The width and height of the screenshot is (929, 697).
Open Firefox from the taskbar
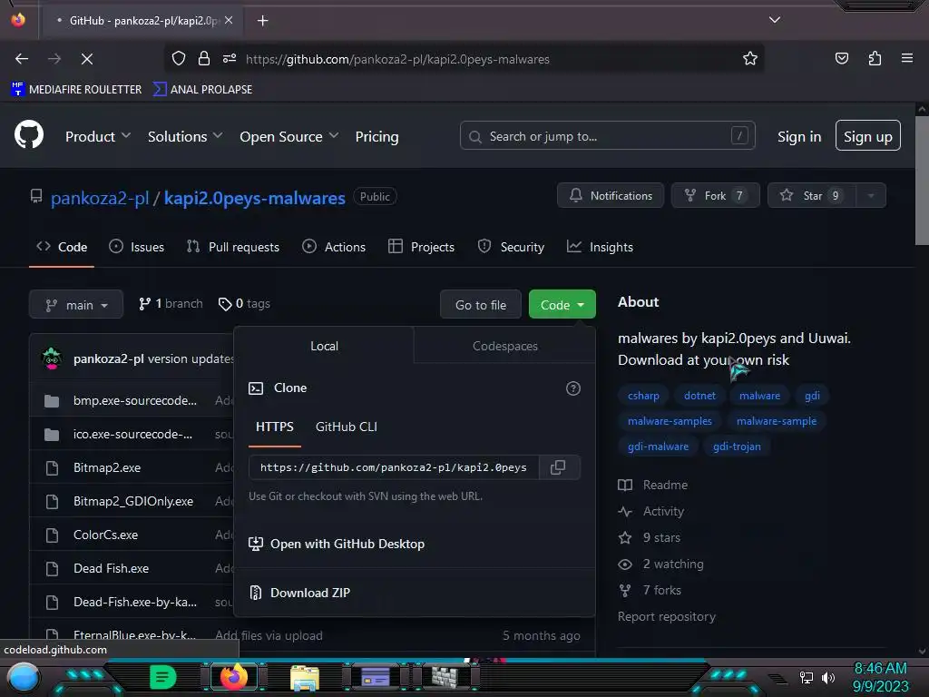pyautogui.click(x=233, y=677)
